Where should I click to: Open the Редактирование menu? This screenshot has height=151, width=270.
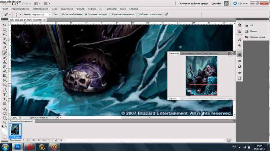[20, 9]
